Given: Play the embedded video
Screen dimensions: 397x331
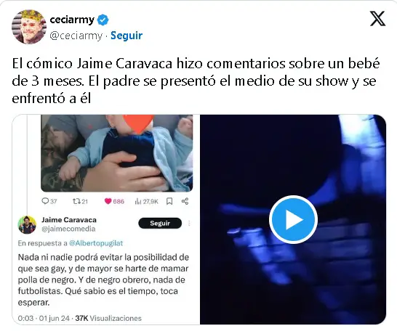Looking at the screenshot, I should (293, 219).
